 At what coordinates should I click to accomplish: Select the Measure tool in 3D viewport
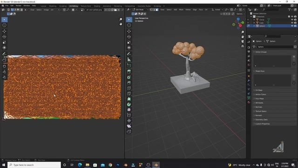point(129,60)
